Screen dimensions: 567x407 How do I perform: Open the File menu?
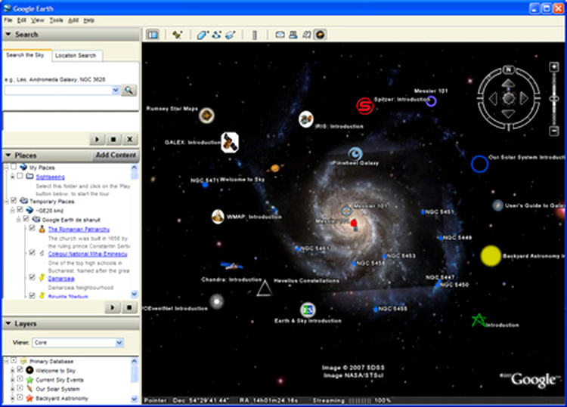pyautogui.click(x=8, y=20)
